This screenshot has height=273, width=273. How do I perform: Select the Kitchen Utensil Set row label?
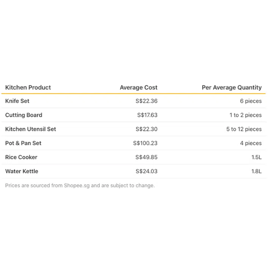point(31,129)
